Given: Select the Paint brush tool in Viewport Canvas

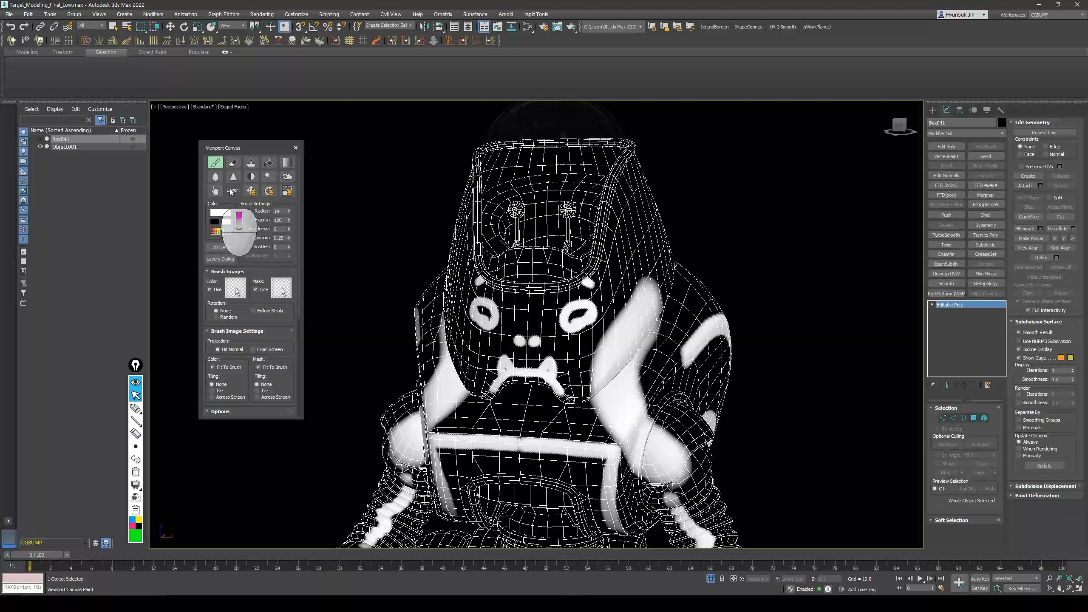Looking at the screenshot, I should [x=215, y=162].
